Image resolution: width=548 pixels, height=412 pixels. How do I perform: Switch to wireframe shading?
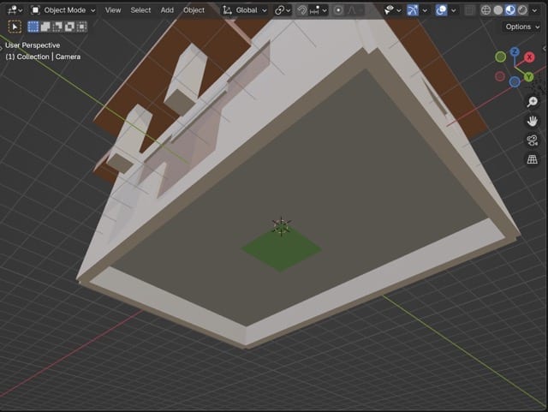pos(485,10)
